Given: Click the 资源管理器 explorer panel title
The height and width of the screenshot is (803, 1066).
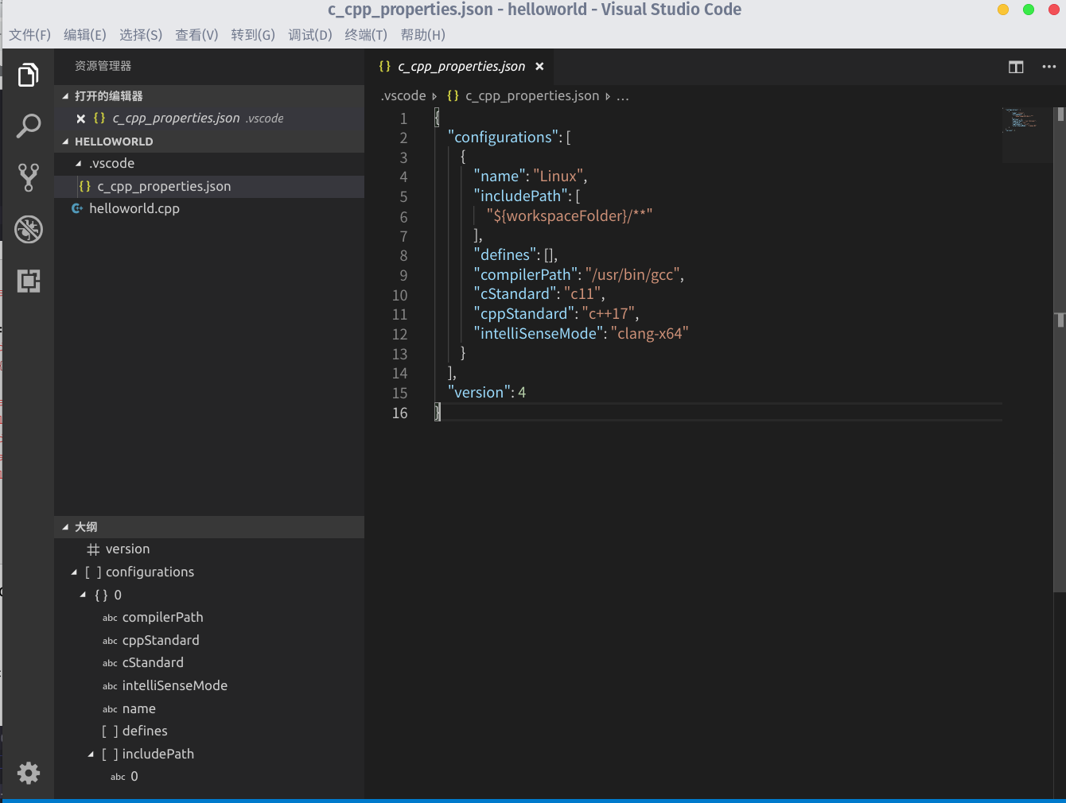Looking at the screenshot, I should (103, 66).
